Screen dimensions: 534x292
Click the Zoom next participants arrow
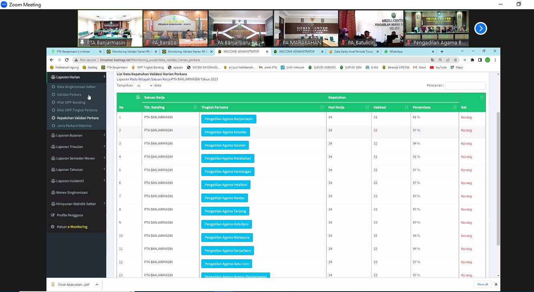(480, 28)
